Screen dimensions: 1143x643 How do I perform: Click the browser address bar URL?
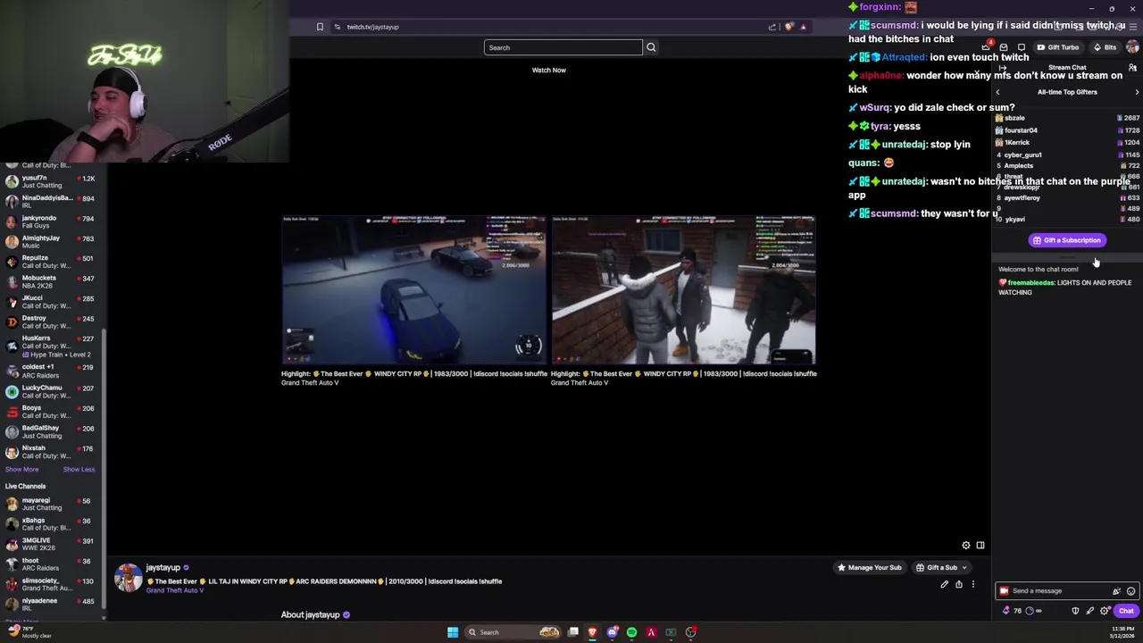(372, 27)
